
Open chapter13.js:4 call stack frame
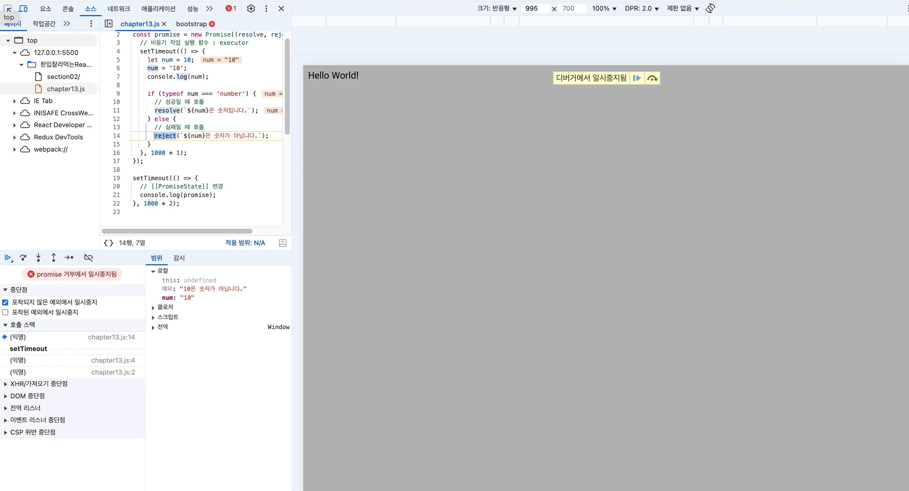[x=73, y=360]
